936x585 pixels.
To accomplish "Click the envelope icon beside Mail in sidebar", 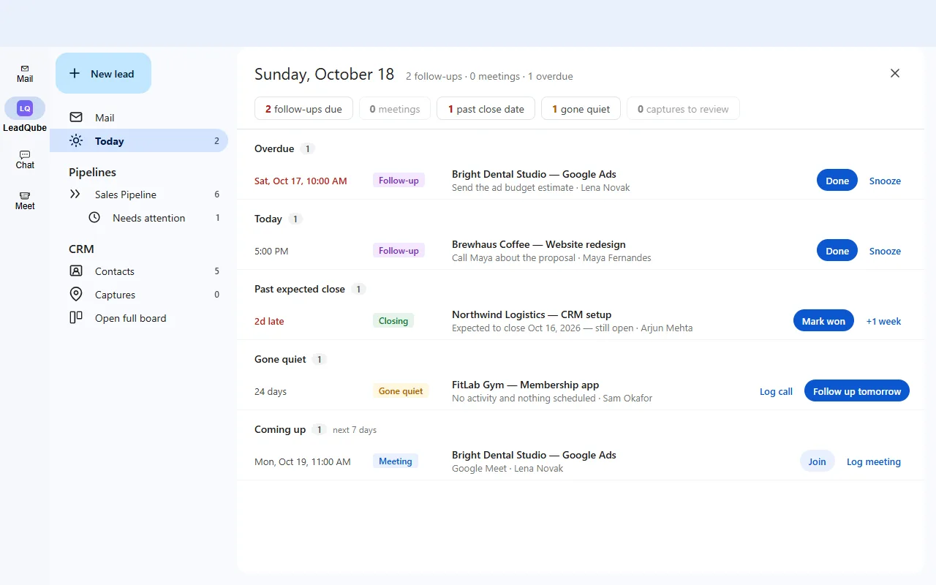I will pyautogui.click(x=76, y=117).
